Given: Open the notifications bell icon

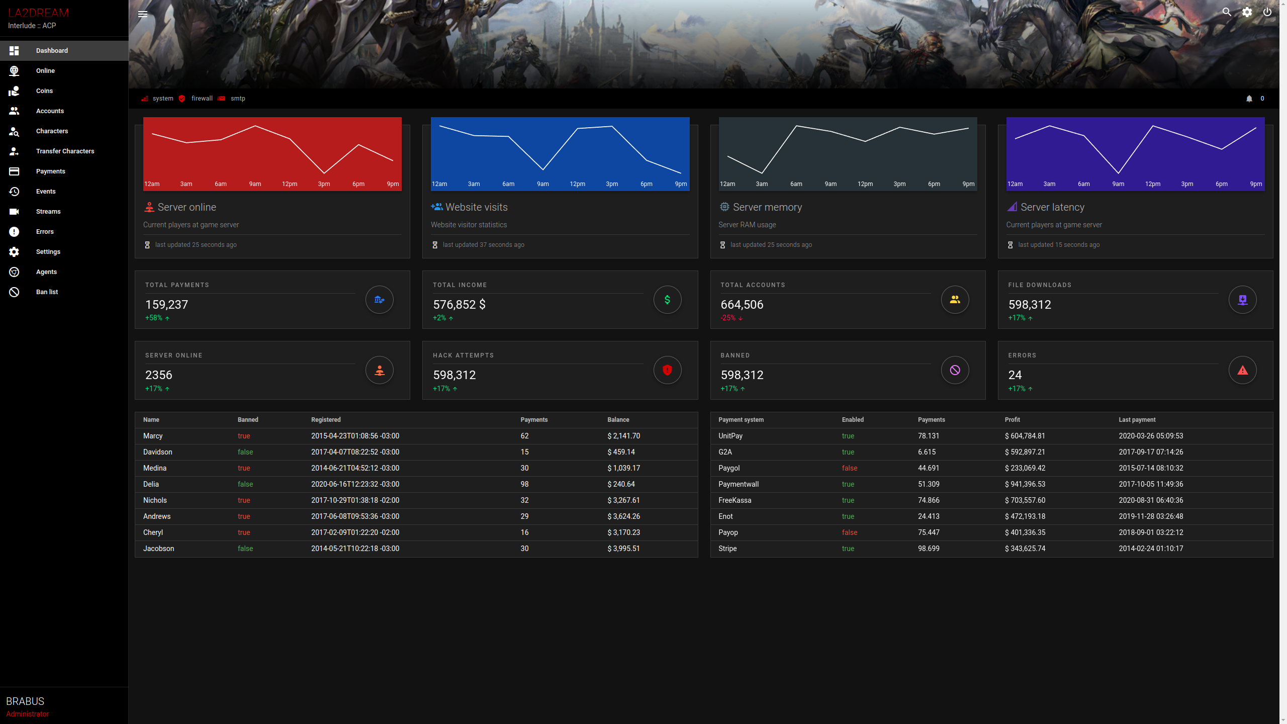Looking at the screenshot, I should 1249,99.
